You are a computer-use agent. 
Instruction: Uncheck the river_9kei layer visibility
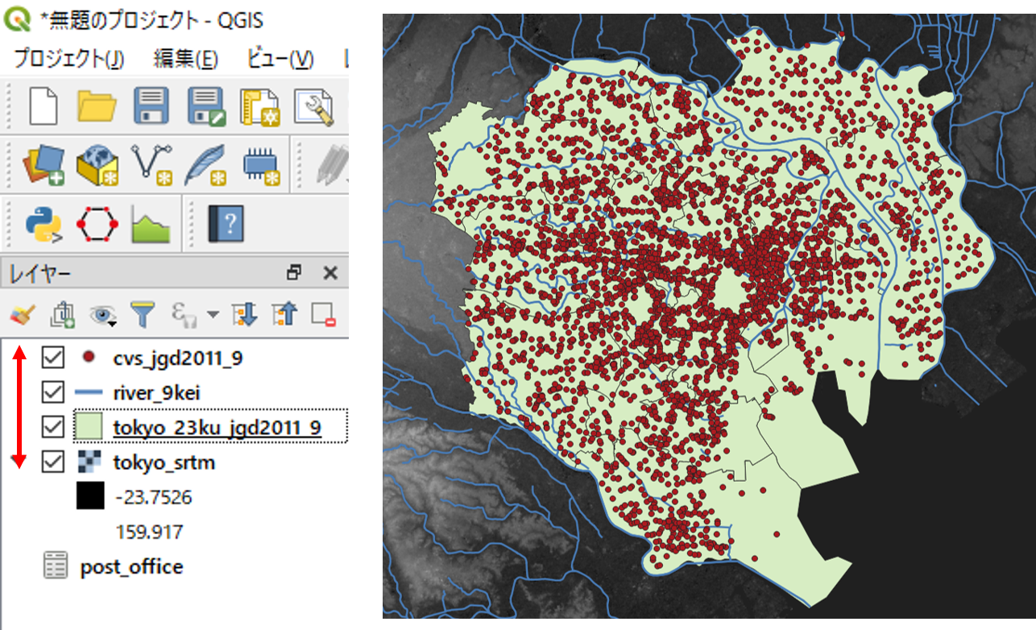tap(52, 392)
